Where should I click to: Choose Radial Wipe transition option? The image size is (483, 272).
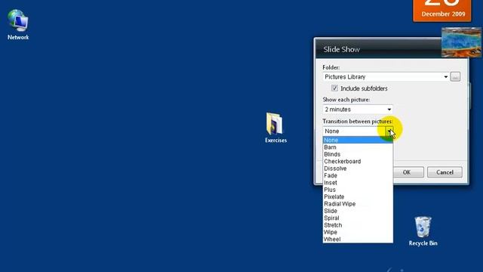coord(358,204)
